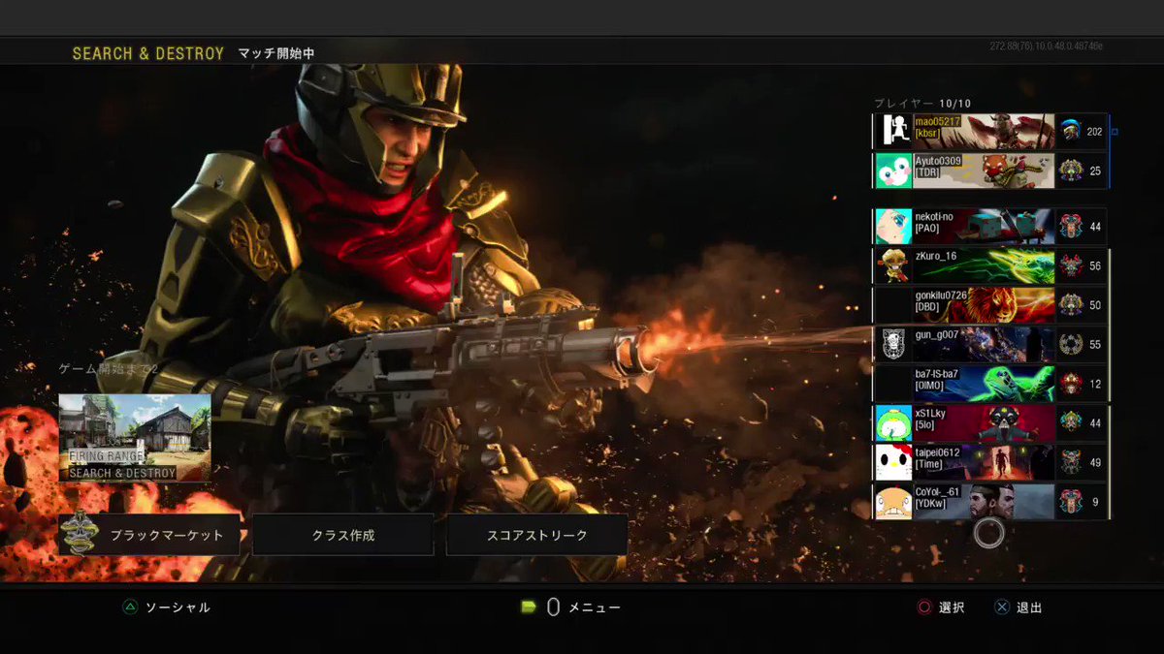Viewport: 1164px width, 654px height.
Task: Click the player name taipei0612
Action: 937,452
